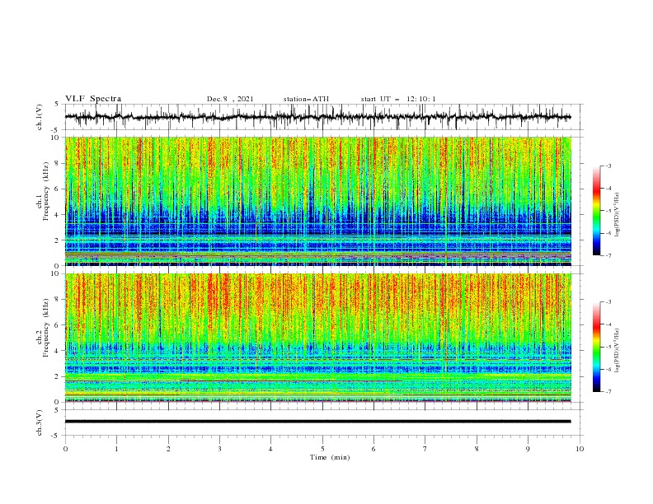Click time axis tick label "3"
Screen dimensions: 653x504
click(x=220, y=449)
